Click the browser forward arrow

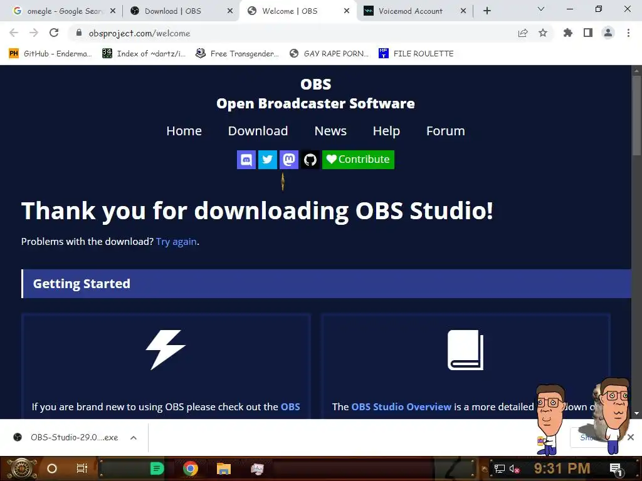click(x=34, y=33)
